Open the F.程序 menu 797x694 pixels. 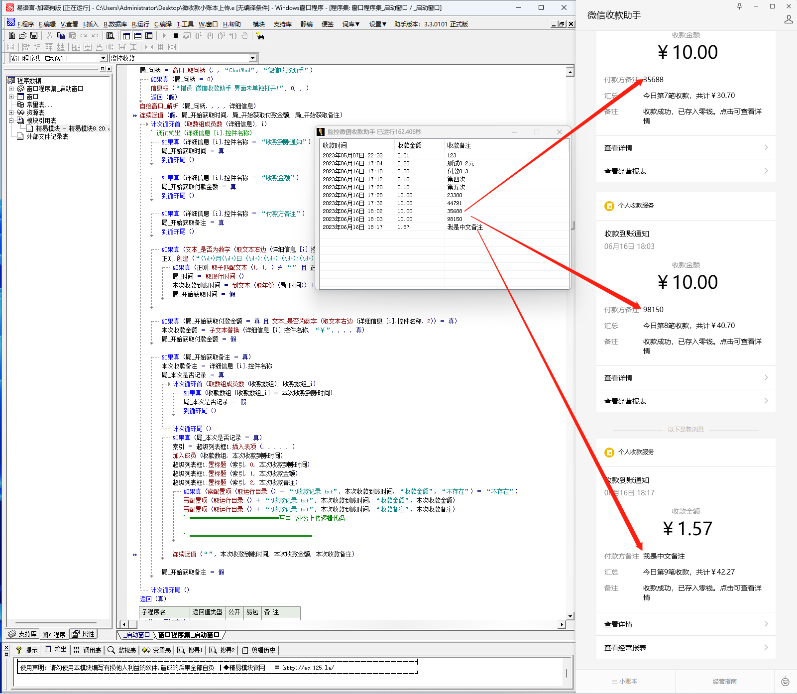click(x=25, y=24)
